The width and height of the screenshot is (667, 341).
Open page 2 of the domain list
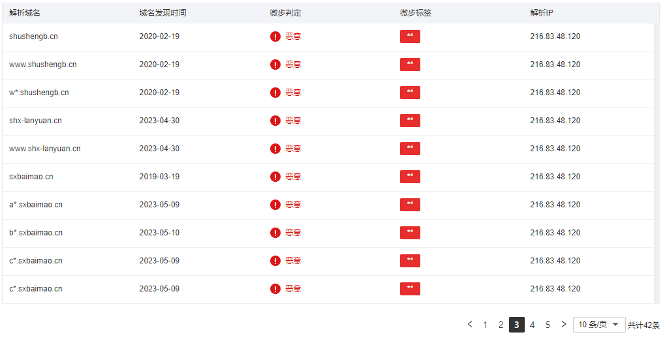[x=501, y=325]
